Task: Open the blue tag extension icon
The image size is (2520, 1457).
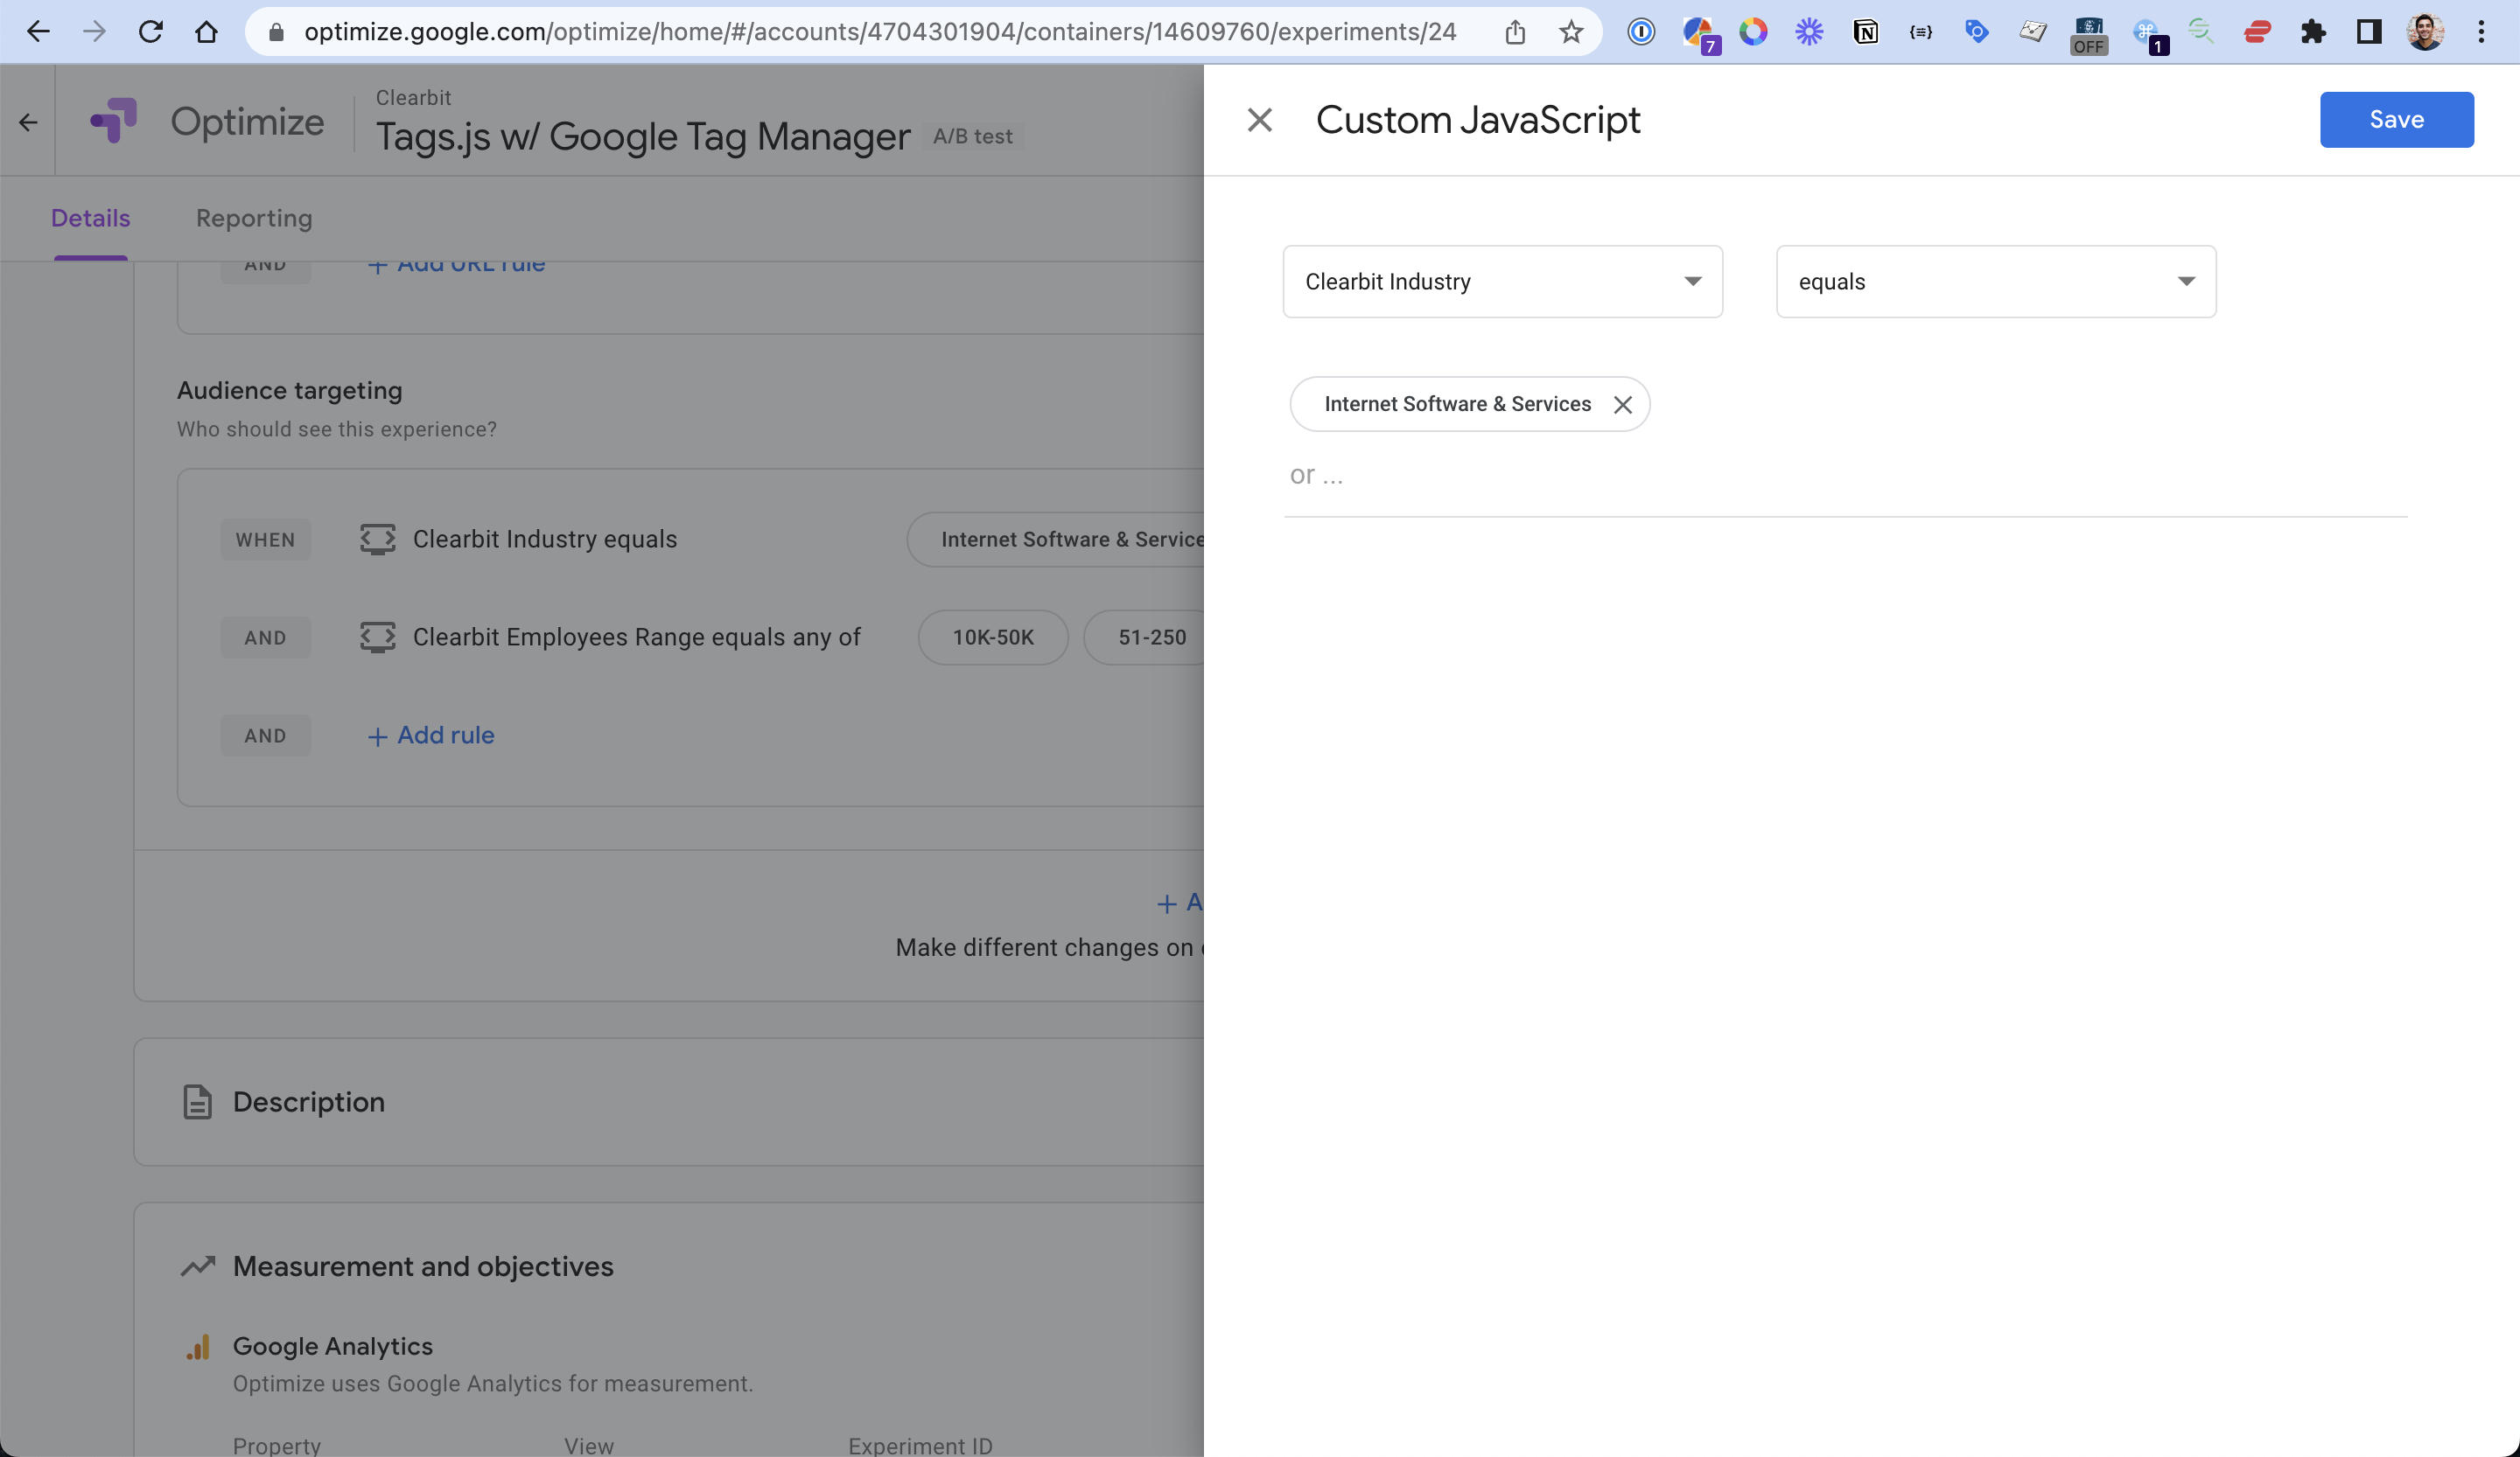Action: pyautogui.click(x=1977, y=32)
